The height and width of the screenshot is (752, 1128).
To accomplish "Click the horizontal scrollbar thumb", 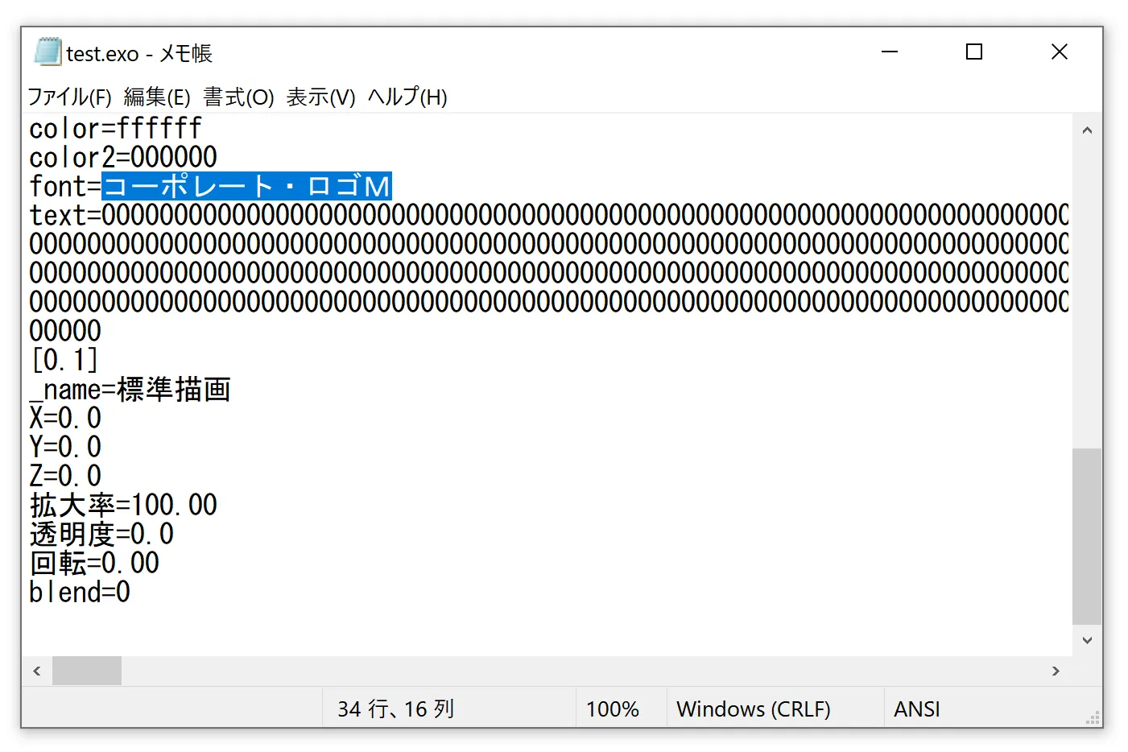I will pos(87,671).
